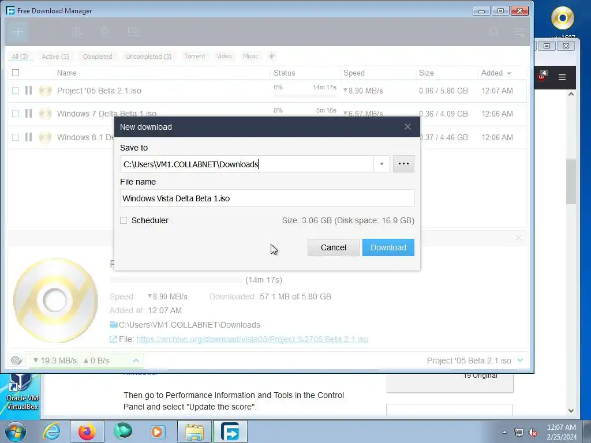Click the browser extension icon with badge 4
The width and height of the screenshot is (591, 443).
tap(542, 76)
